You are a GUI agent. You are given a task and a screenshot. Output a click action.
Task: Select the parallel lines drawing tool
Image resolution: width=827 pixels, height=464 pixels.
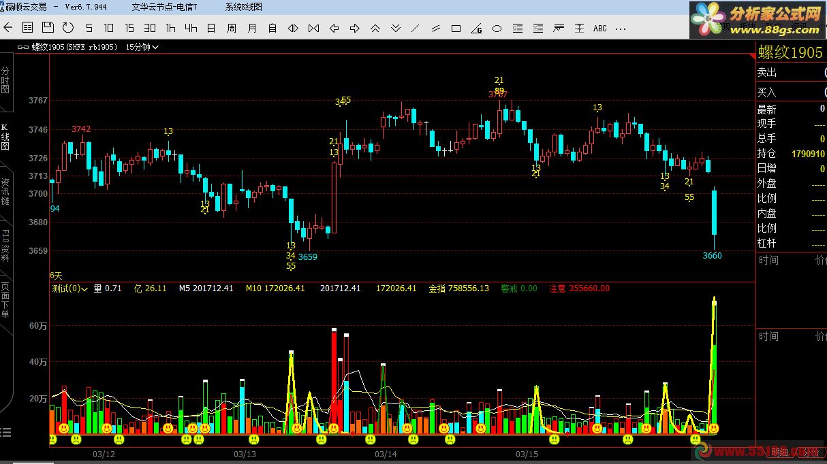coord(436,28)
